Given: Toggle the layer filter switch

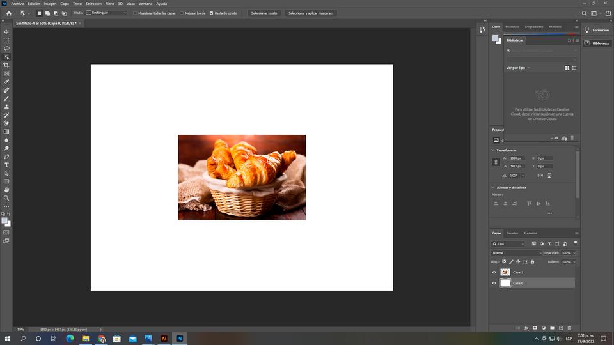Looking at the screenshot, I should (575, 243).
